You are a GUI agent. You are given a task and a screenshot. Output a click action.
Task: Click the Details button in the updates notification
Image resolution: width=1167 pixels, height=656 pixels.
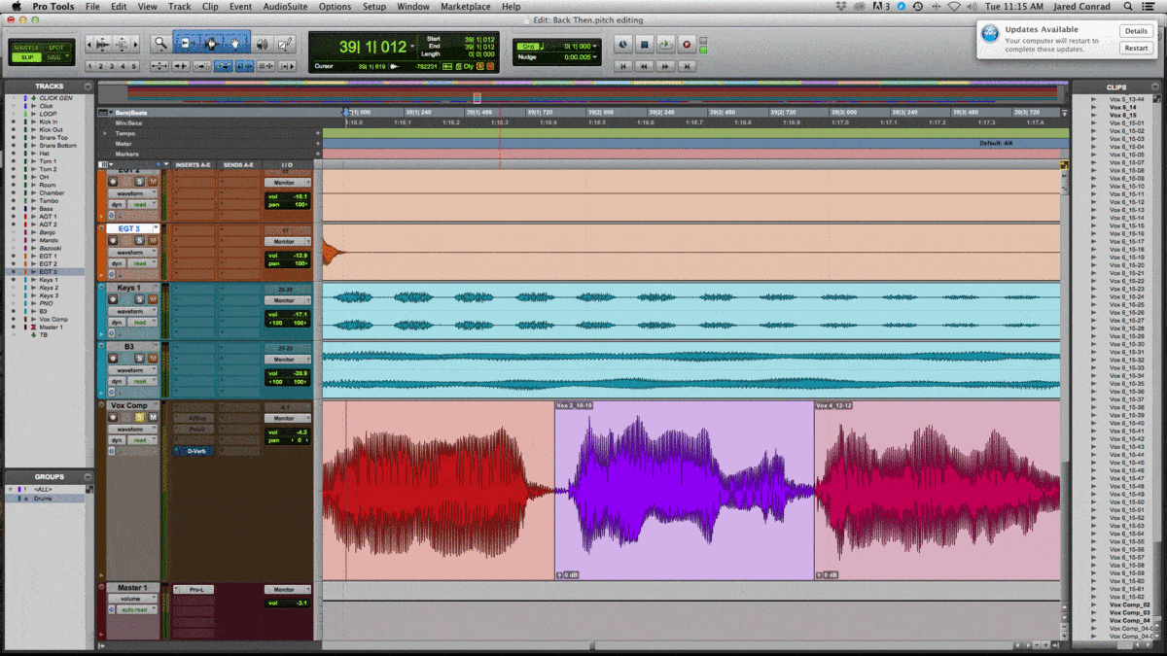tap(1137, 31)
